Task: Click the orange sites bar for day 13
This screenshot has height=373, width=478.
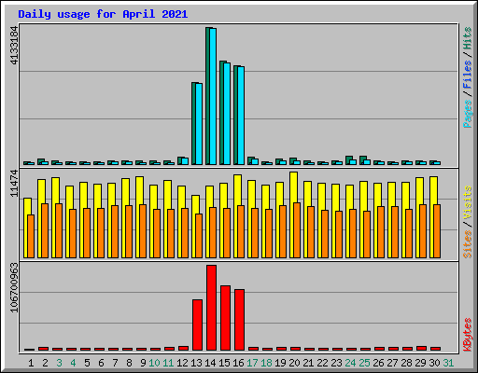Action: pos(199,236)
